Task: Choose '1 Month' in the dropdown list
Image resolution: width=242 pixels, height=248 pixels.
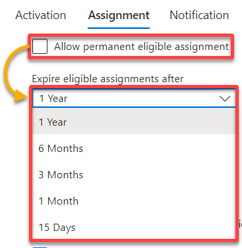Action: pos(134,201)
